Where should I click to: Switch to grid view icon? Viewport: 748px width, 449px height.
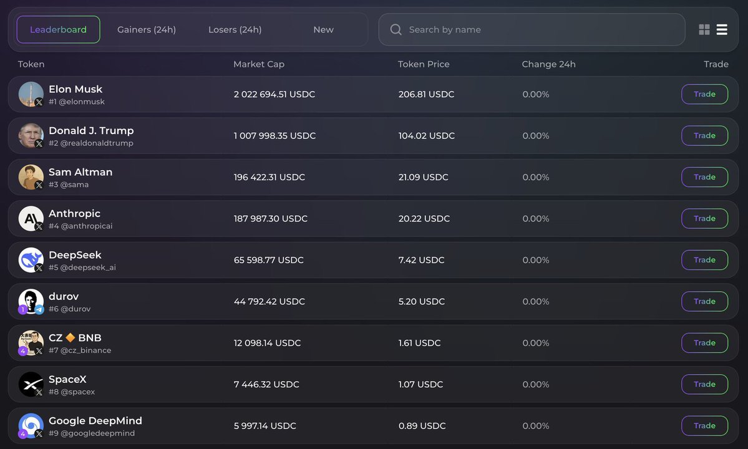click(704, 29)
